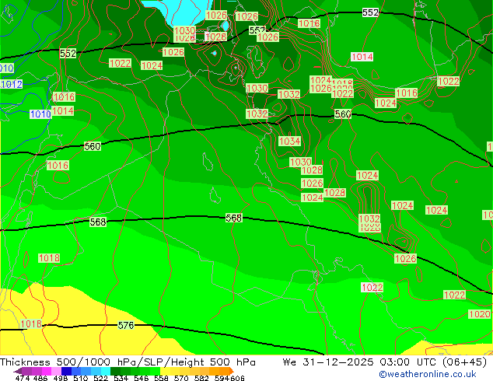Select the yellow legend swatch at 558

[165, 371]
